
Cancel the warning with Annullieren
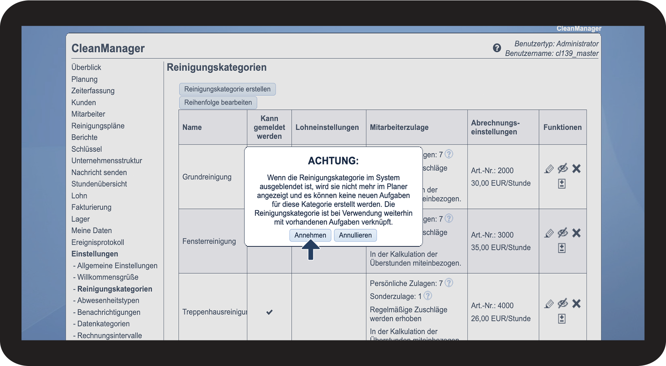355,235
